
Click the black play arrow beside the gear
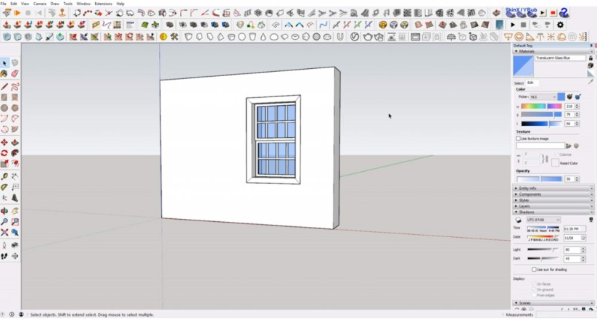click(x=513, y=25)
